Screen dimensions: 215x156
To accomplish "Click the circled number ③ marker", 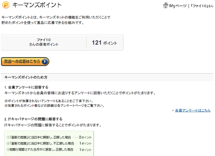I will (x=8, y=150).
